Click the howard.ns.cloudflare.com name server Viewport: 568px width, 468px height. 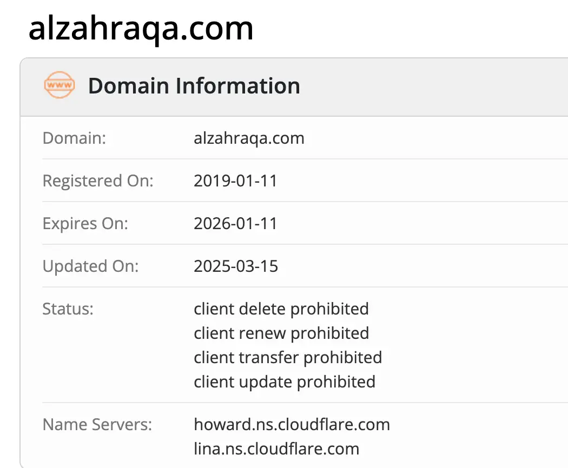click(x=292, y=424)
